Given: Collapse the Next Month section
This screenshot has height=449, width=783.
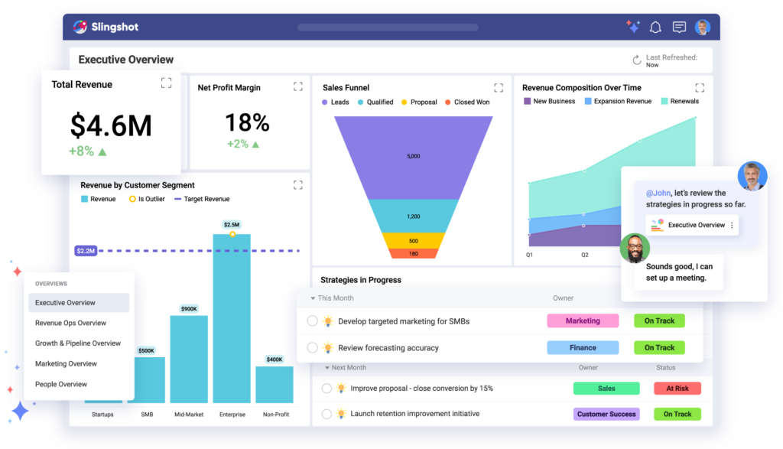Looking at the screenshot, I should pyautogui.click(x=327, y=368).
